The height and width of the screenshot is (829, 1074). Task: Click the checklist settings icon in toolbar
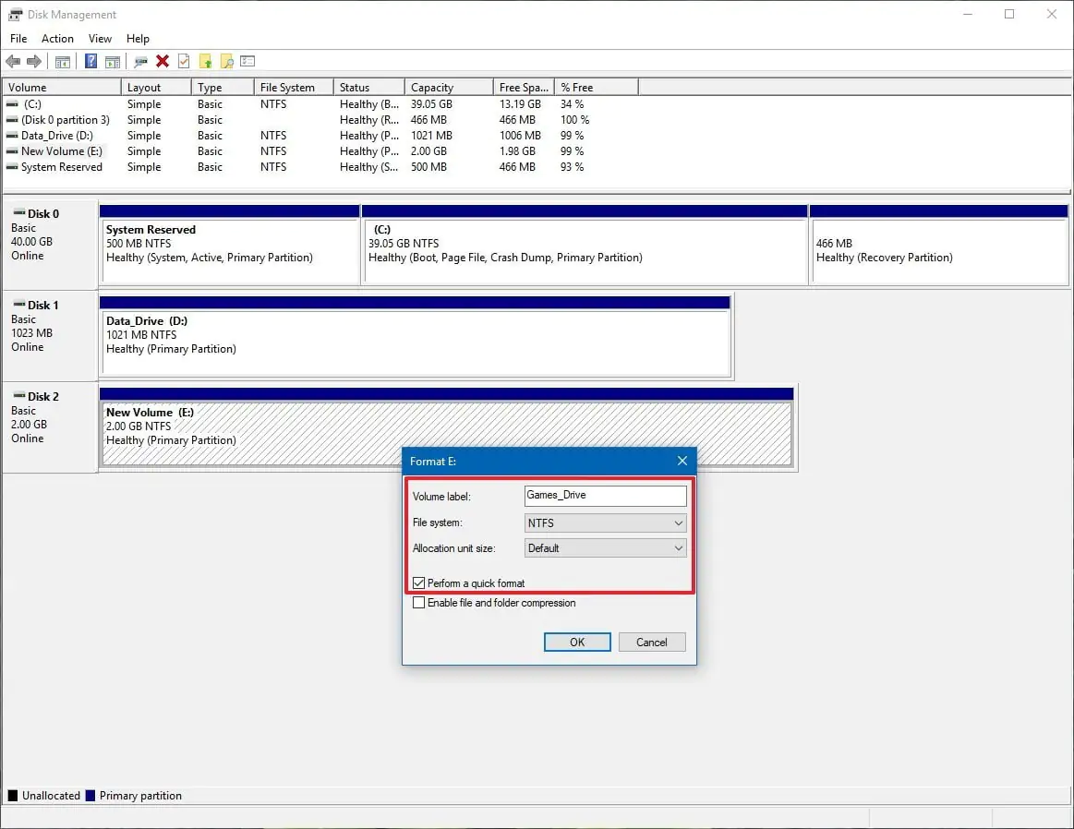point(247,62)
